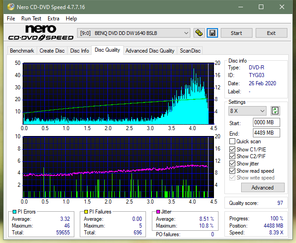Click Jitter average 8.51 % value
296x243 pixels.
point(207,219)
